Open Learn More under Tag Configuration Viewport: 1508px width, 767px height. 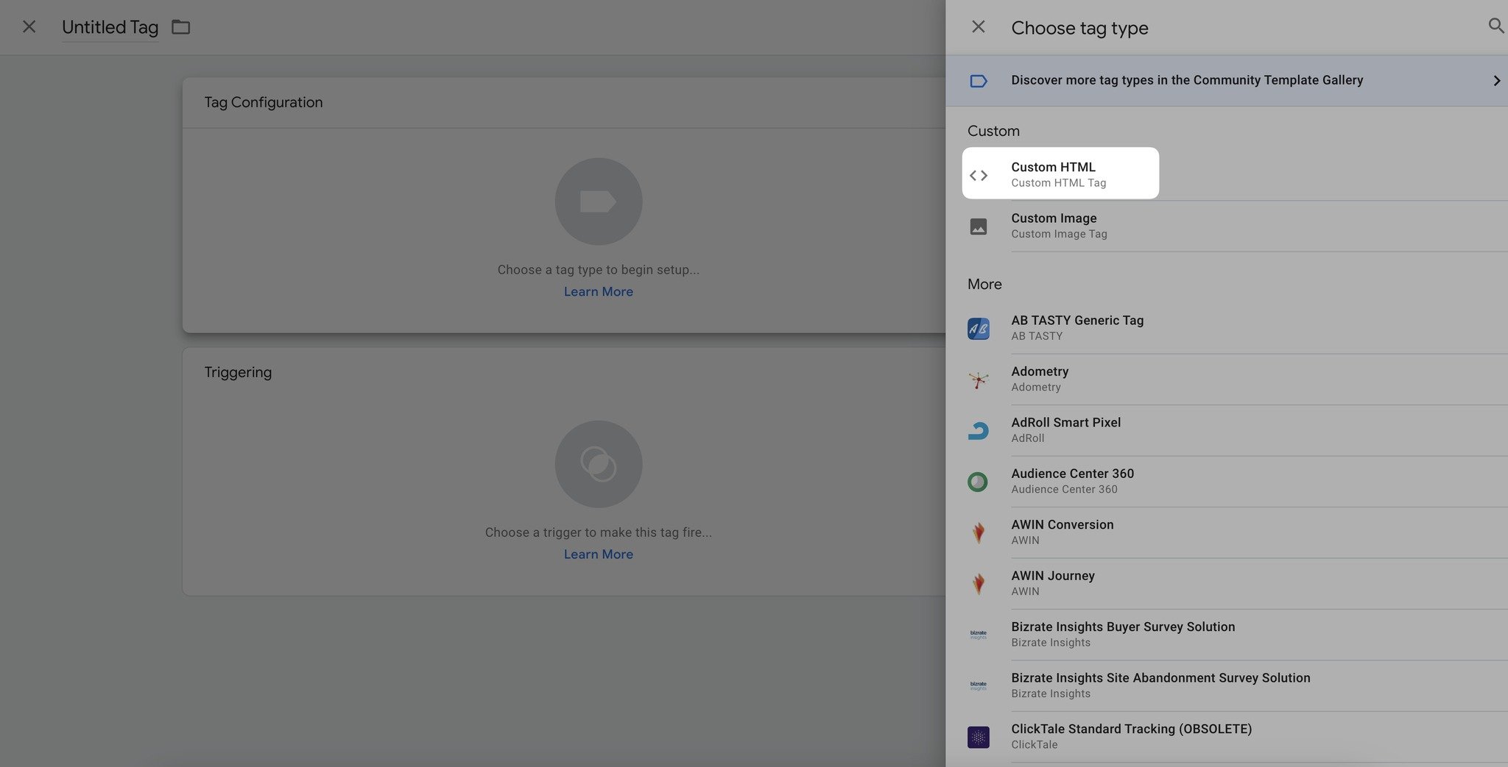click(x=598, y=291)
